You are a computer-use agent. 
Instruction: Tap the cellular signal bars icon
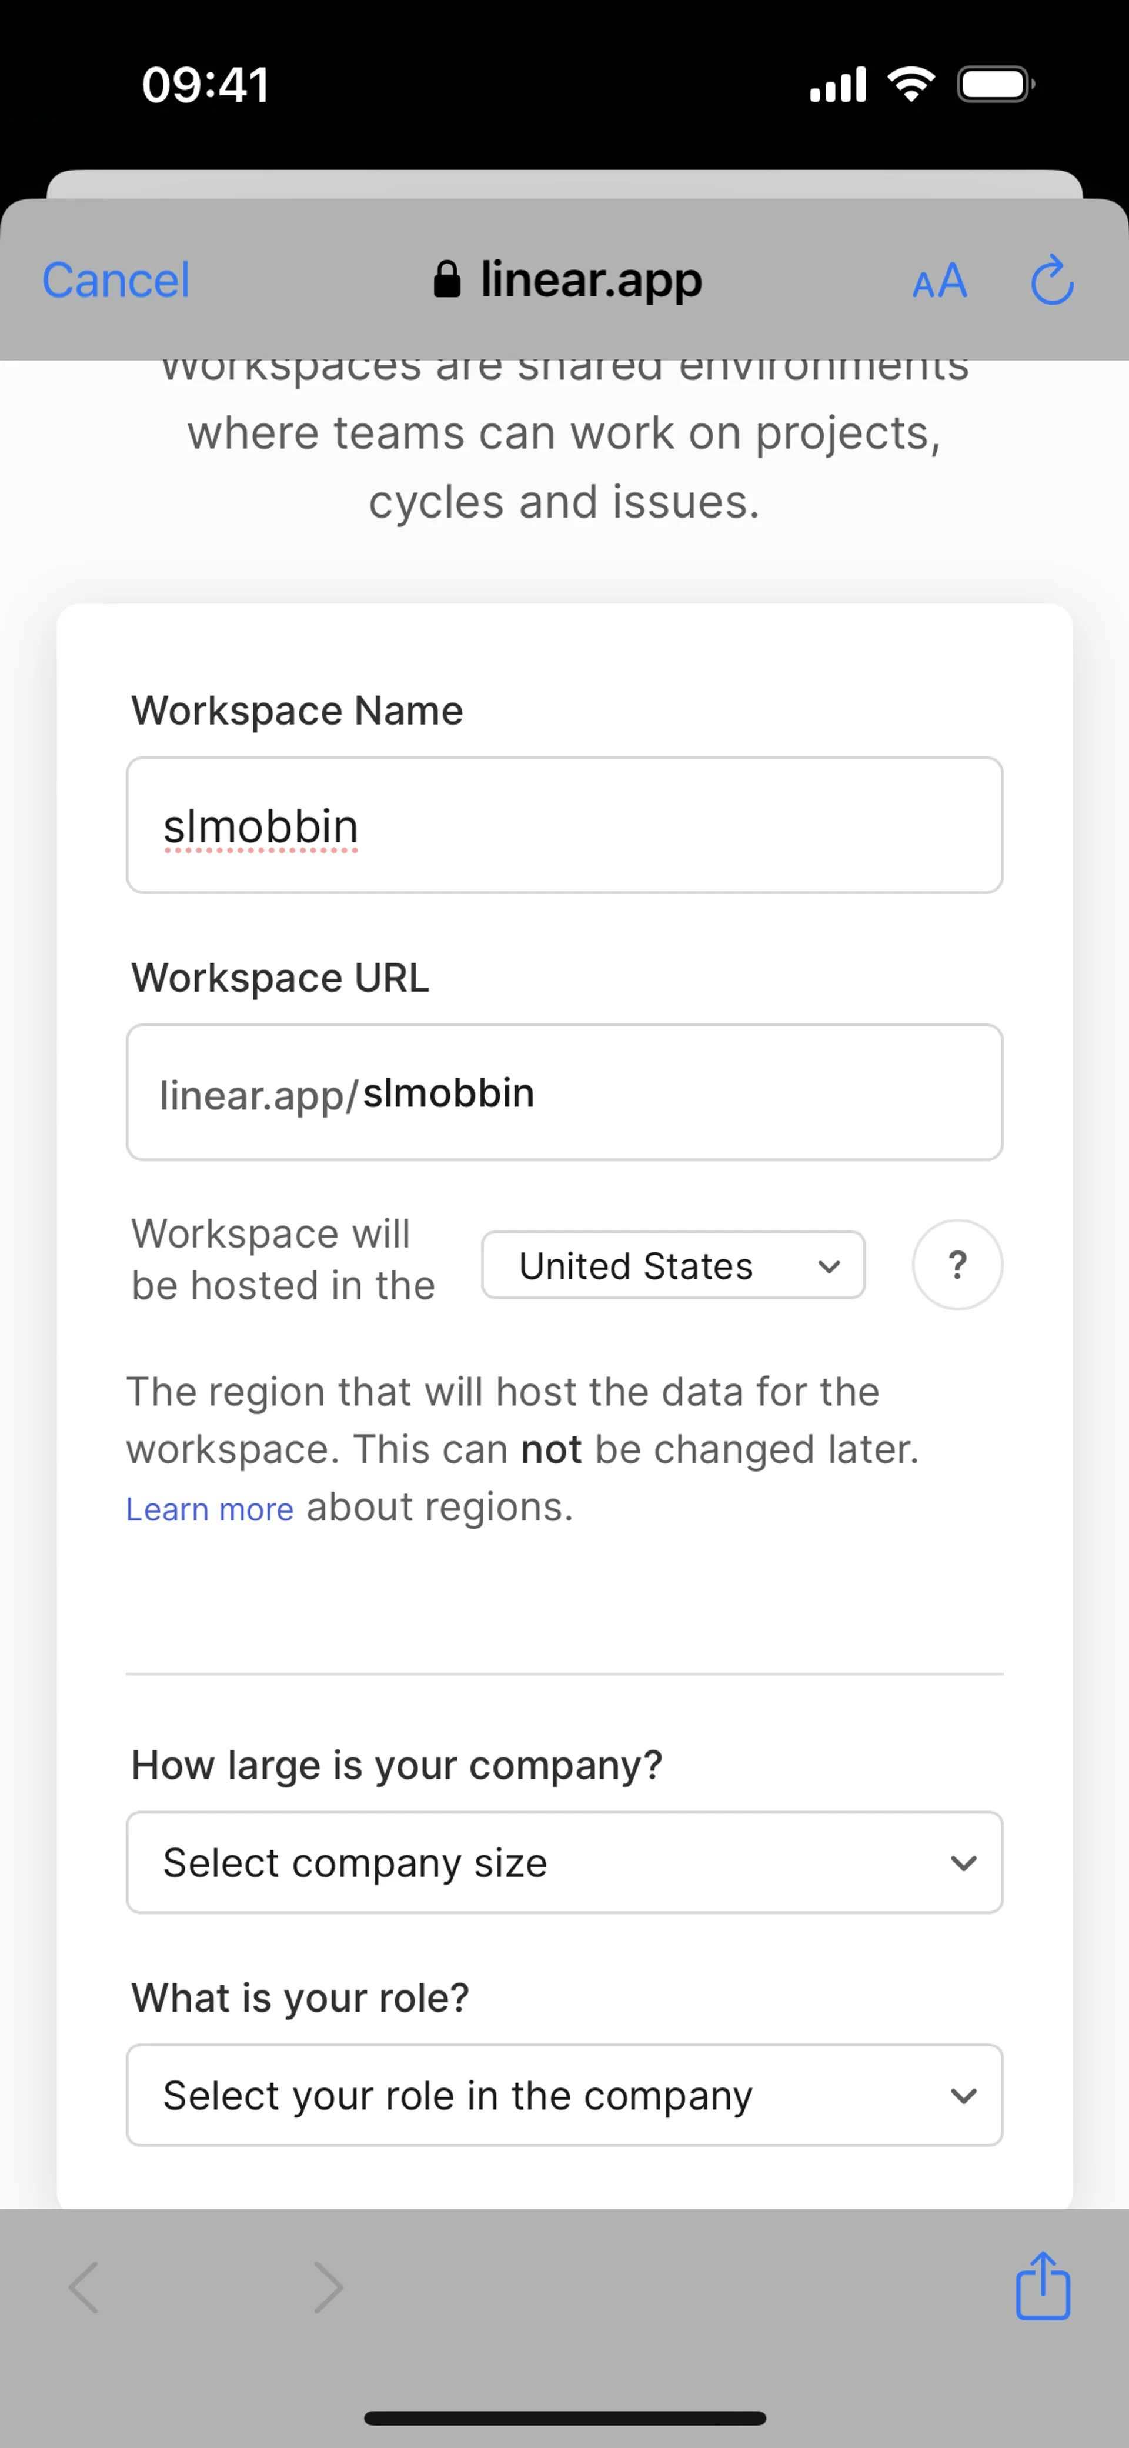coord(837,85)
